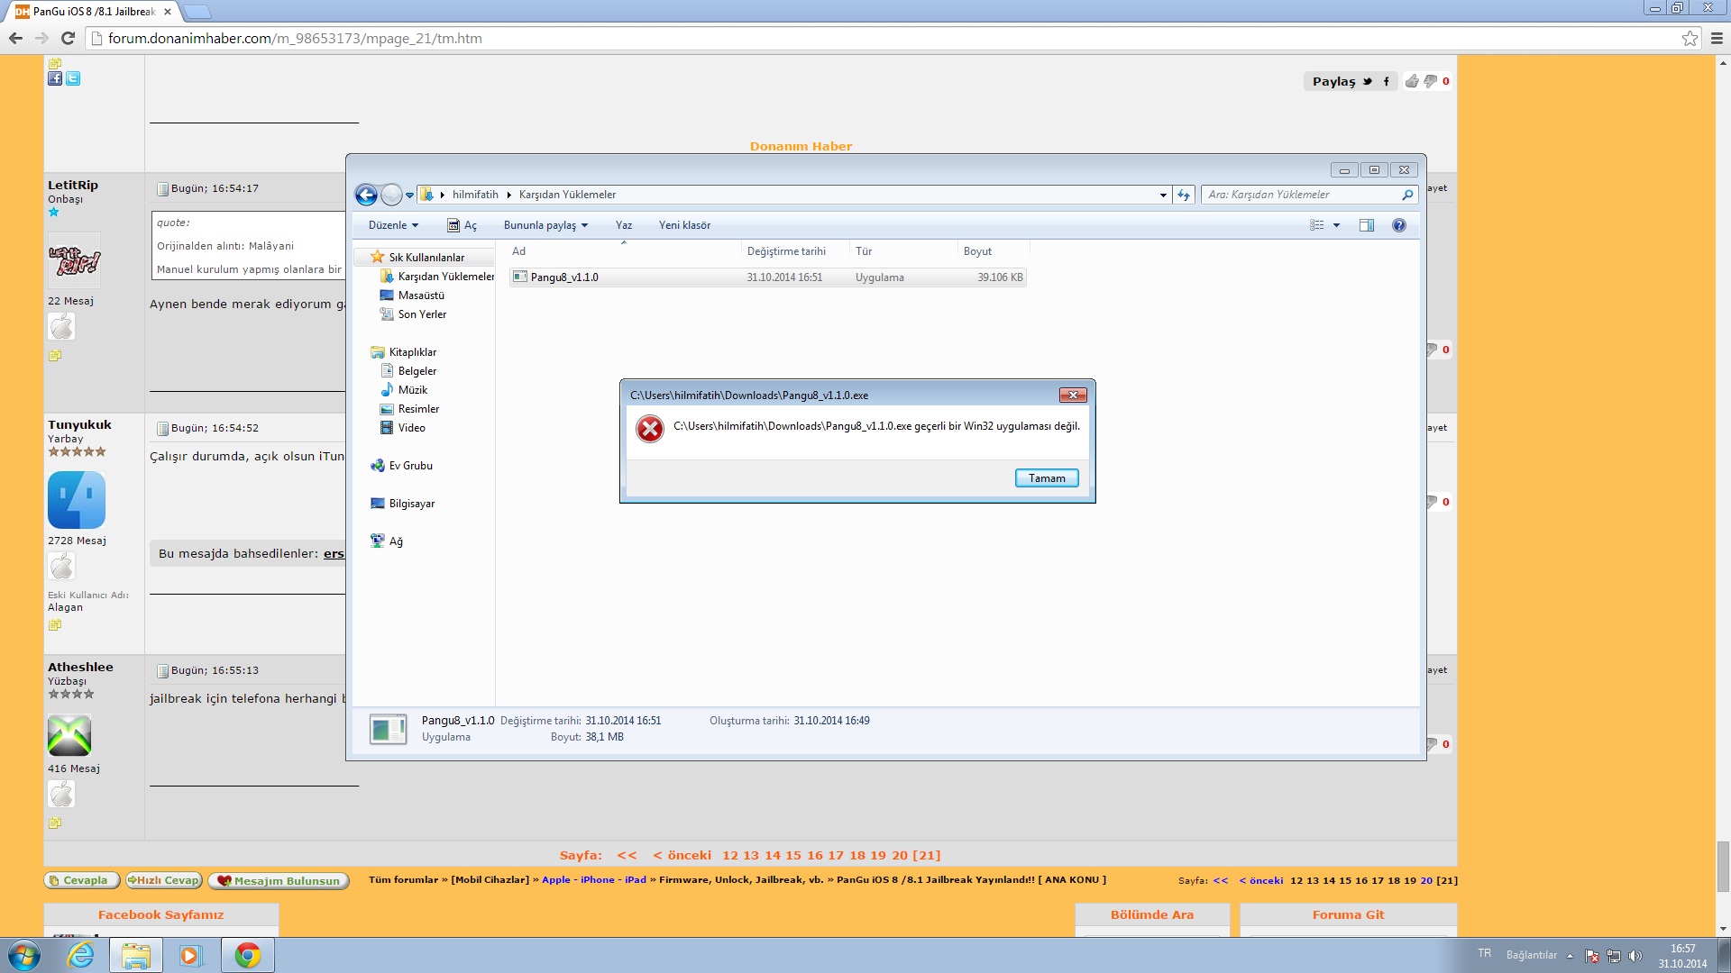This screenshot has width=1731, height=973.
Task: Click hilmifatih in address breadcrumb
Action: (475, 195)
